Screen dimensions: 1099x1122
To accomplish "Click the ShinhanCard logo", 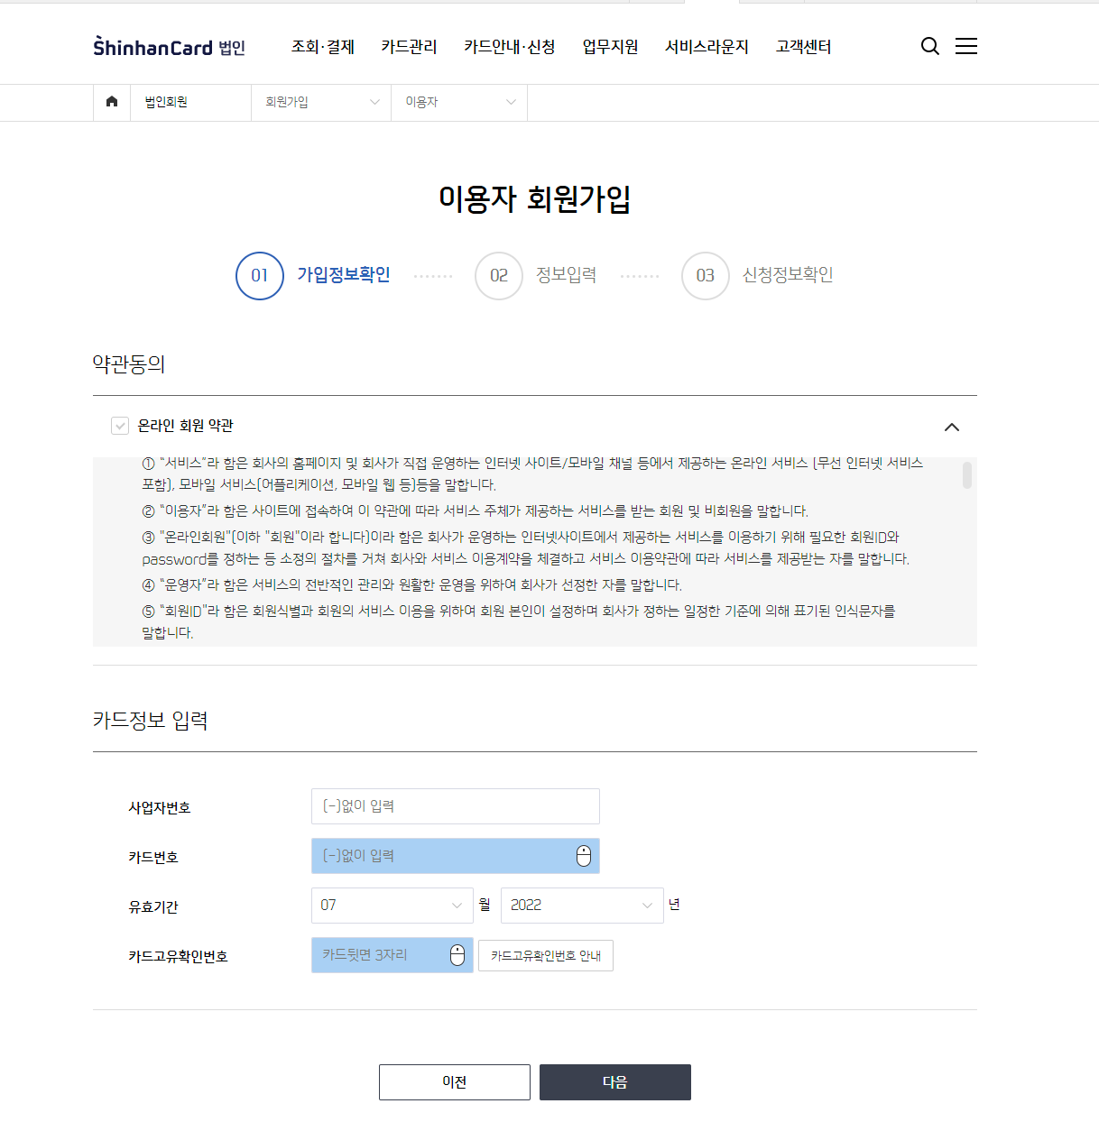I will click(x=170, y=47).
